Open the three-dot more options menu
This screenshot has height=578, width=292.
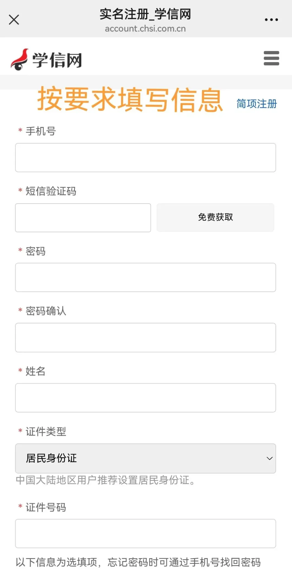tap(271, 20)
